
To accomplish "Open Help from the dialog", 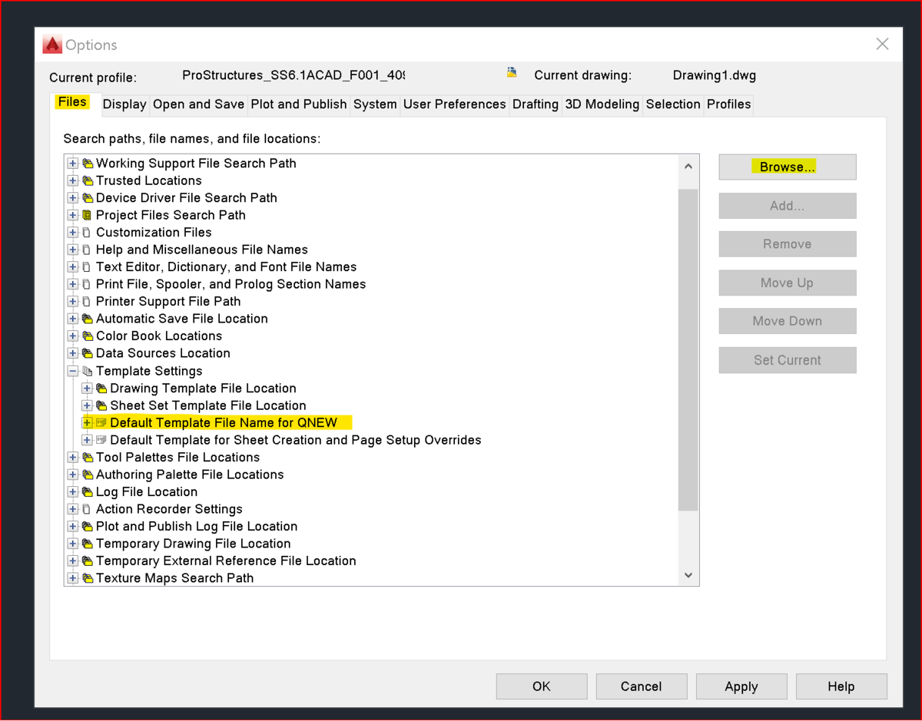I will [x=841, y=686].
